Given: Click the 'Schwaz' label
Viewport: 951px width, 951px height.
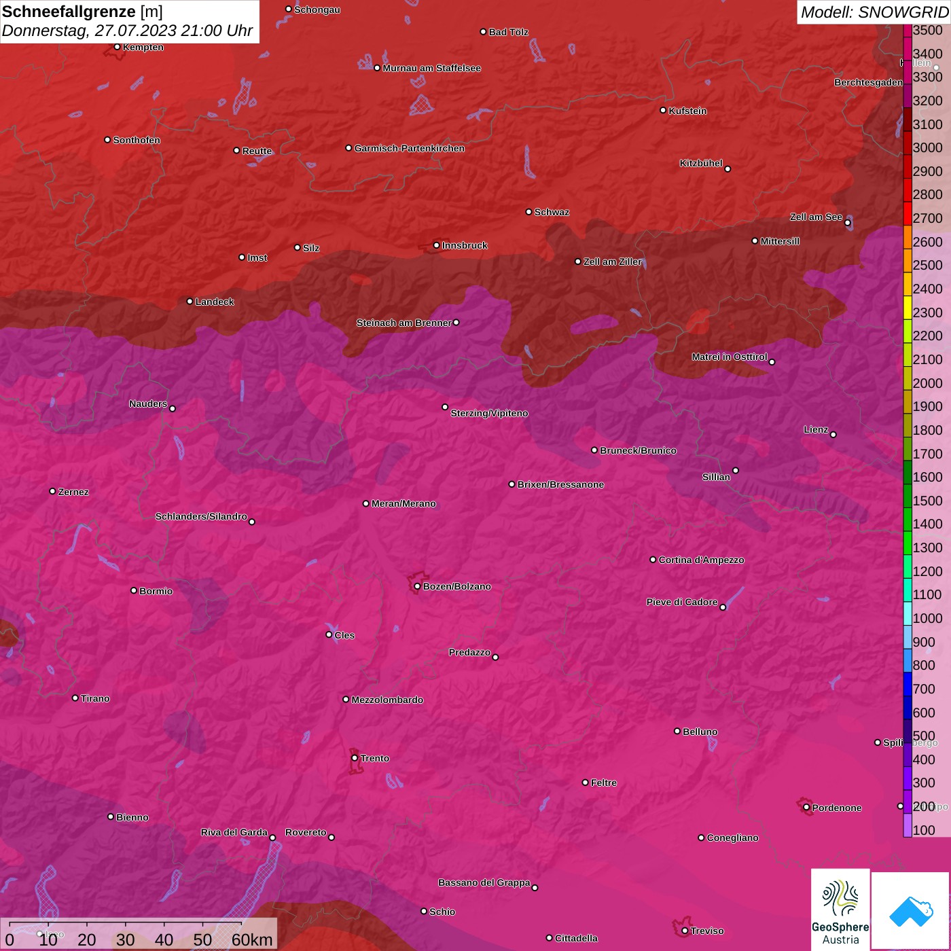Looking at the screenshot, I should [552, 212].
